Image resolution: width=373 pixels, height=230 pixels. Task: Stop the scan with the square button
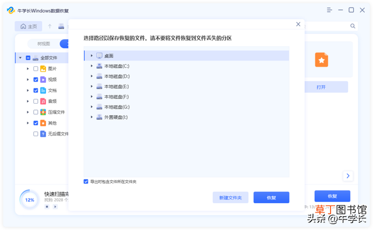(47, 207)
